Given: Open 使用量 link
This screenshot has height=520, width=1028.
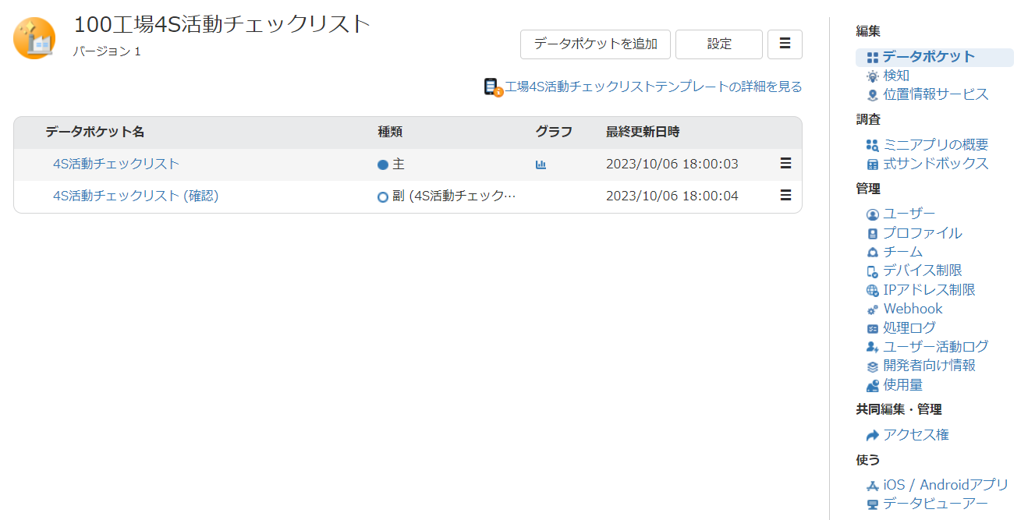Looking at the screenshot, I should point(903,385).
